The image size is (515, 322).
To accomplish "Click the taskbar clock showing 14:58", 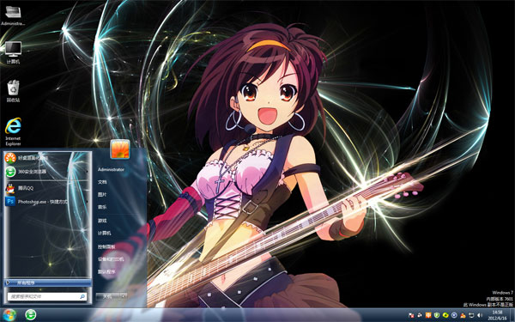I will coord(497,315).
